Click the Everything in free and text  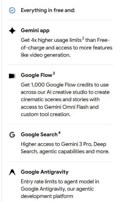pos(48,10)
